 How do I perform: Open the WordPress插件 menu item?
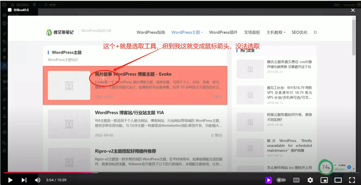click(x=223, y=32)
